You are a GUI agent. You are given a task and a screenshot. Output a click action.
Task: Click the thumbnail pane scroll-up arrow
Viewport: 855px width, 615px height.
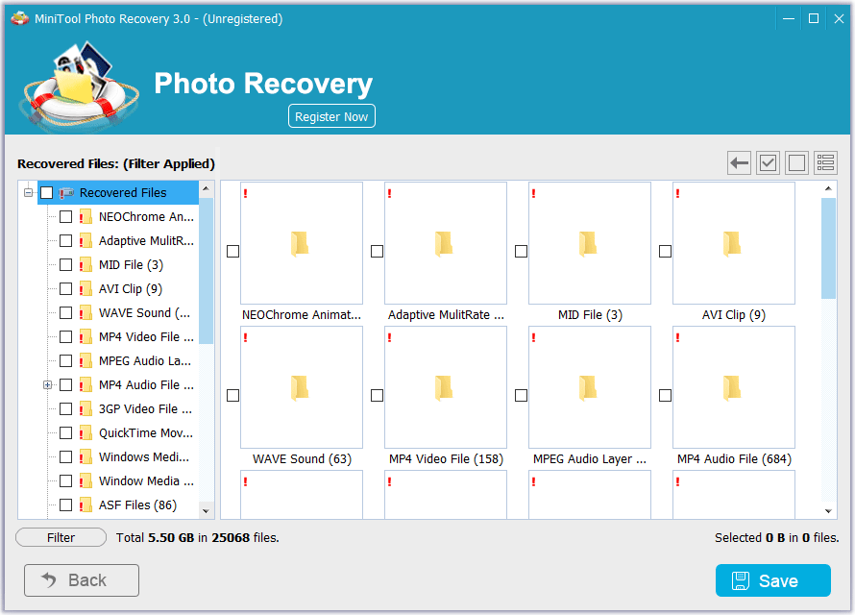pos(828,188)
